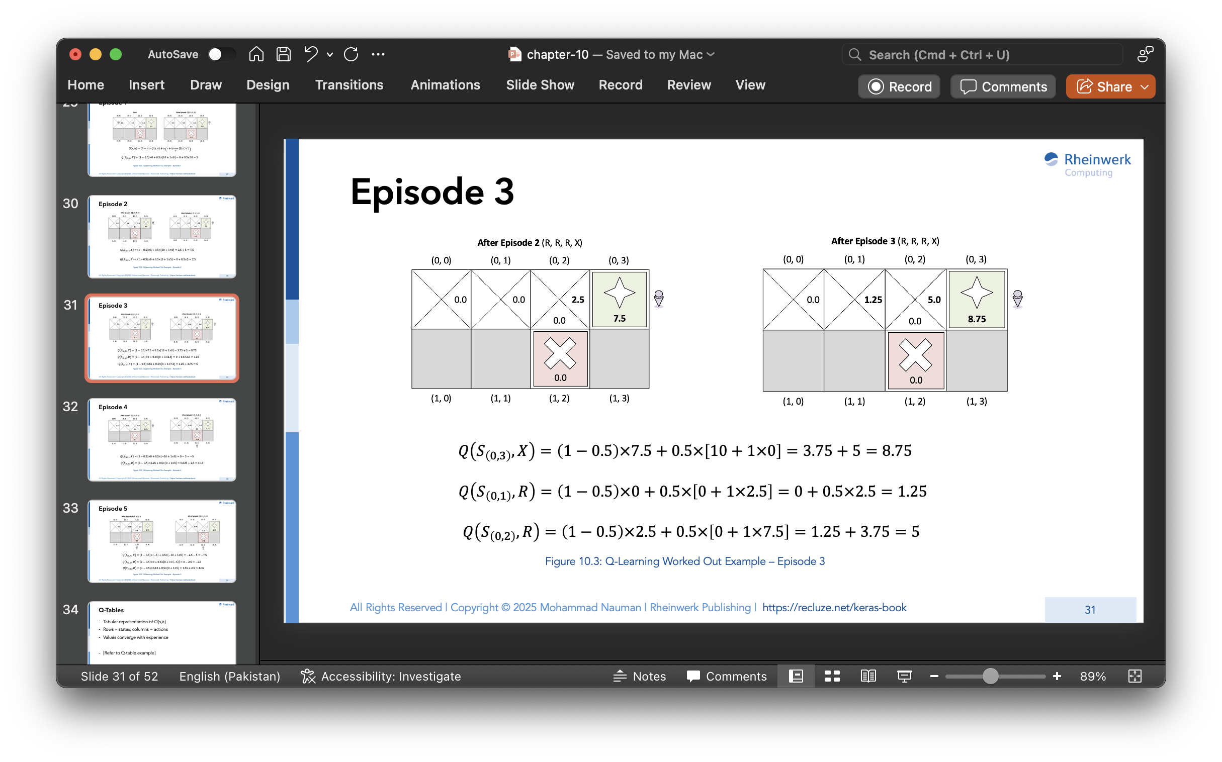Screen dimensions: 1222x762
Task: Select the Episode 4 slide thumbnail
Action: 162,439
